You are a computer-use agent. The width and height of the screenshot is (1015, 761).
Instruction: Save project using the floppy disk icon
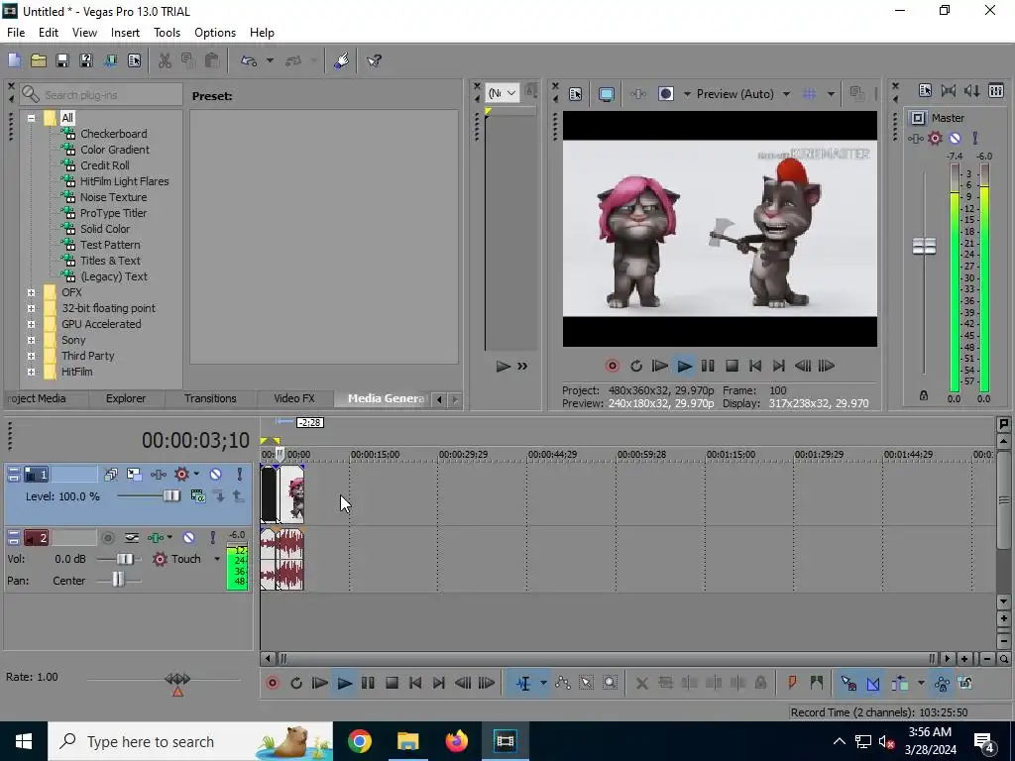coord(62,60)
